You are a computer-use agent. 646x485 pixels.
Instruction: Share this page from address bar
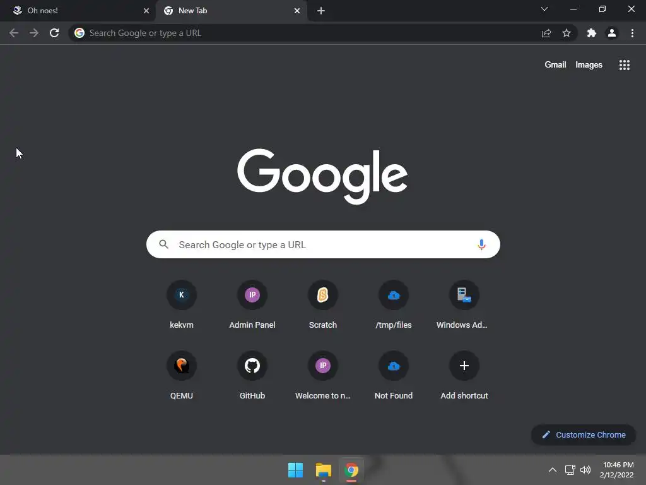pyautogui.click(x=546, y=33)
